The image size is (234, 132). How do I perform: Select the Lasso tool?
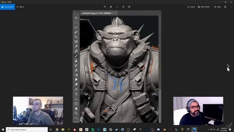(x=76, y=27)
